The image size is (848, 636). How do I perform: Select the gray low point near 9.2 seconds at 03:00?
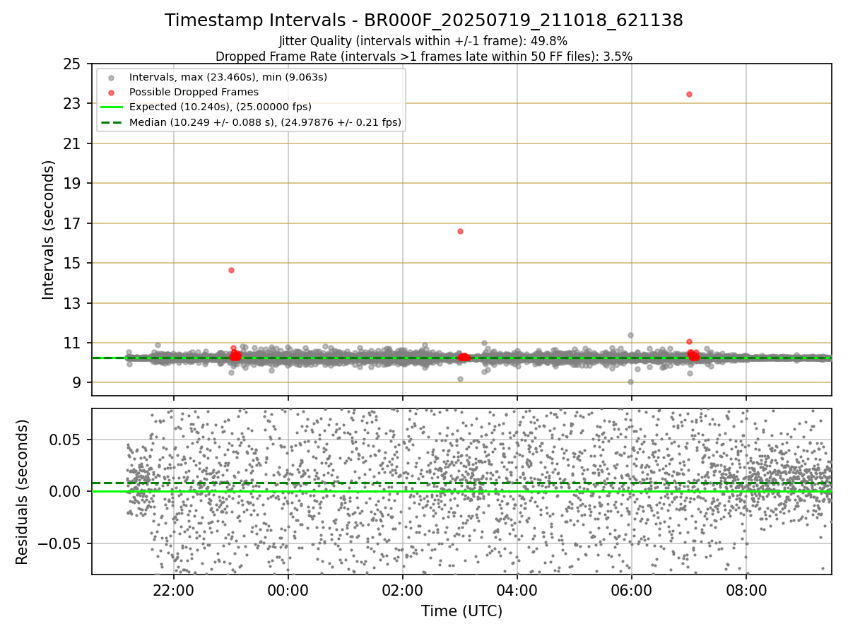pyautogui.click(x=460, y=379)
